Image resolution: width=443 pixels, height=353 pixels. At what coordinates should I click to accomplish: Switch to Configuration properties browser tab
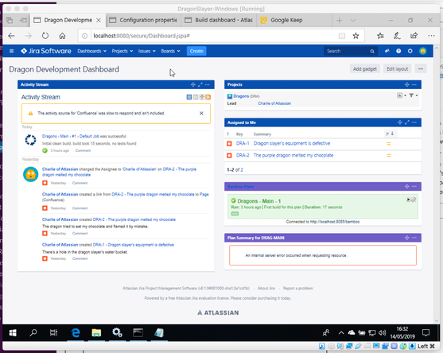143,20
